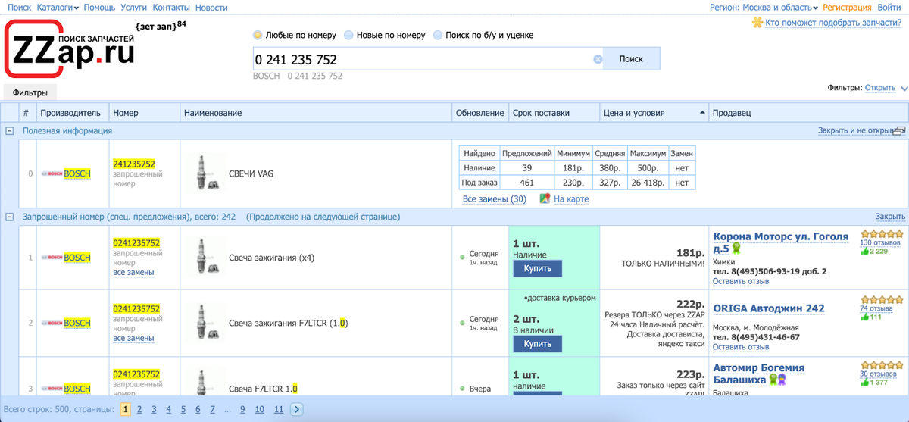Click the star rating of Автомир Богемия
Viewport: 909px width, 422px height.
[x=881, y=365]
